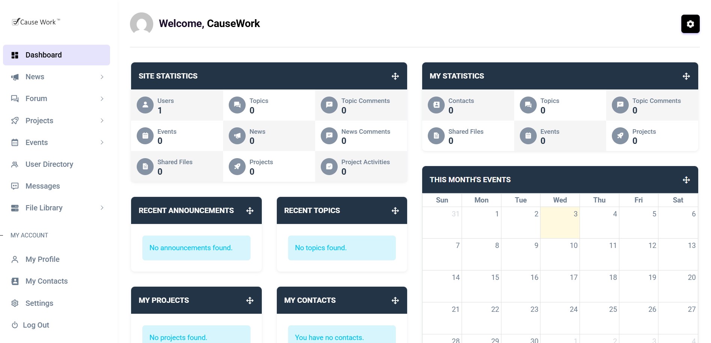Screen dimensions: 711x343
Task: Log Out of the account
Action: tap(36, 325)
